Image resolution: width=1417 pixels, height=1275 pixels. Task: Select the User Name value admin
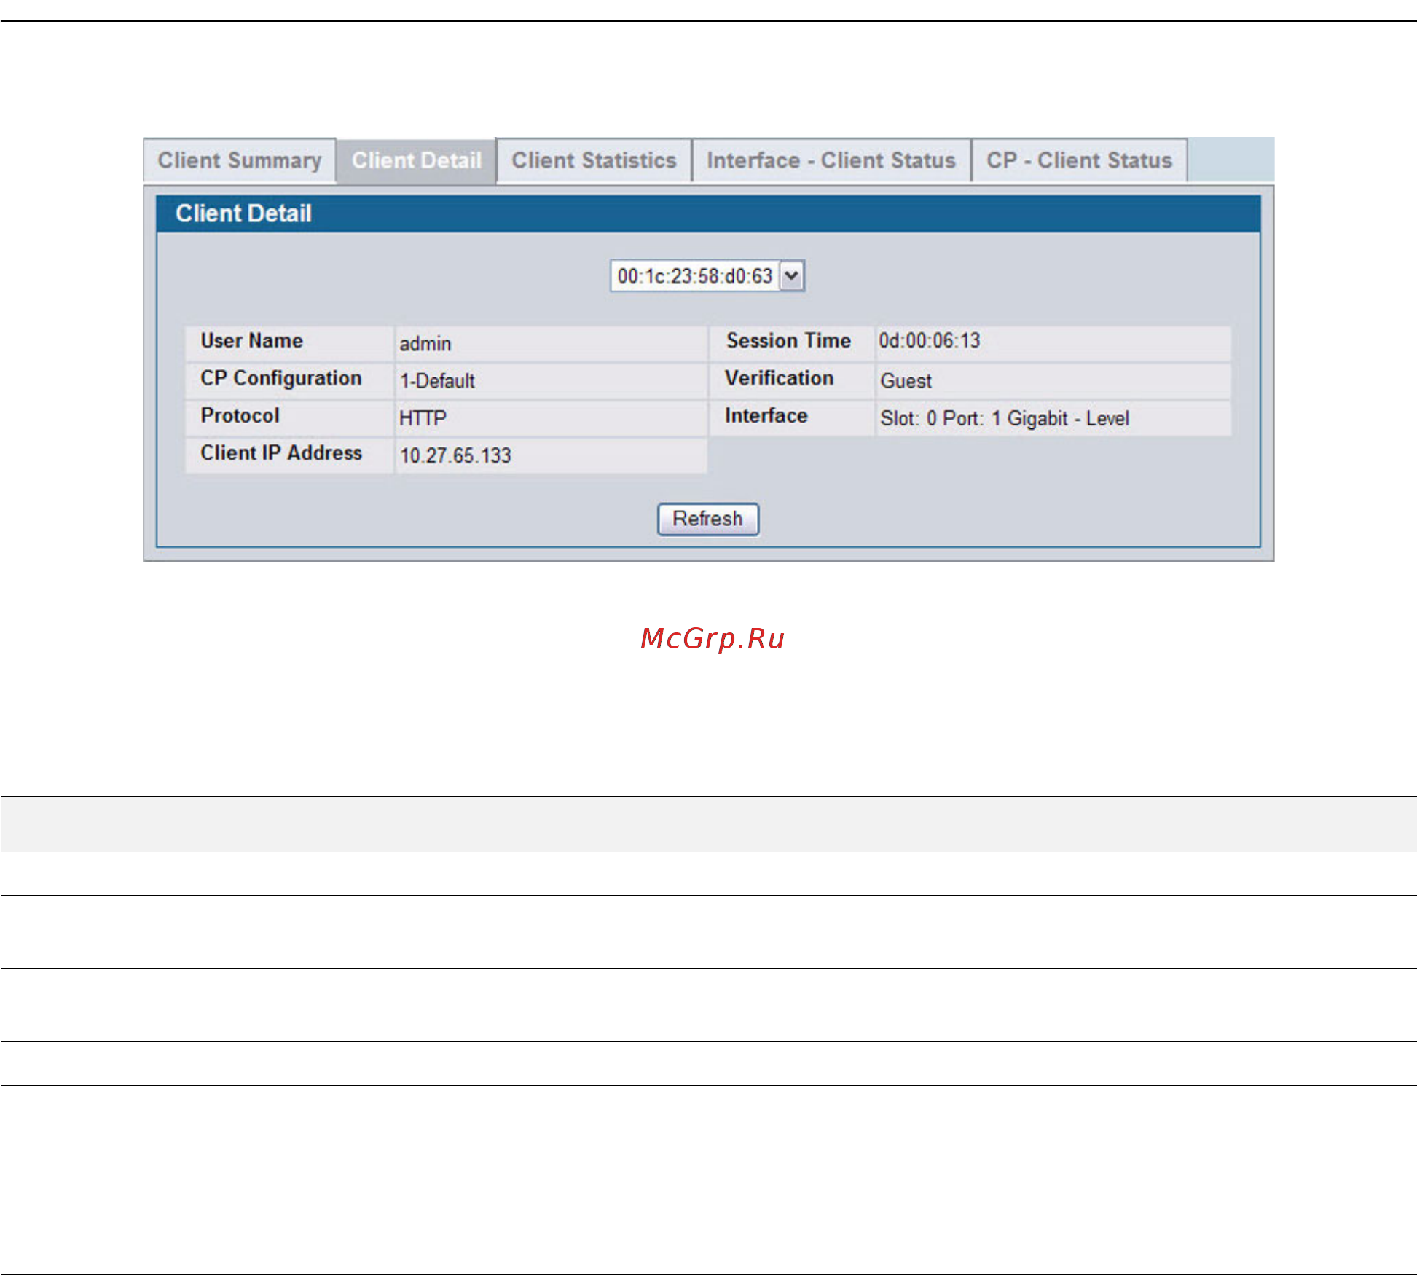pyautogui.click(x=425, y=344)
